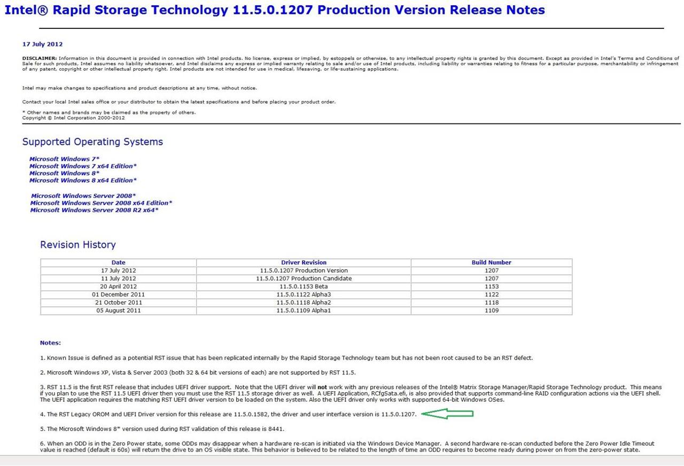Viewport: 684px width, 466px height.
Task: Click the release notes title heading
Action: pyautogui.click(x=275, y=10)
